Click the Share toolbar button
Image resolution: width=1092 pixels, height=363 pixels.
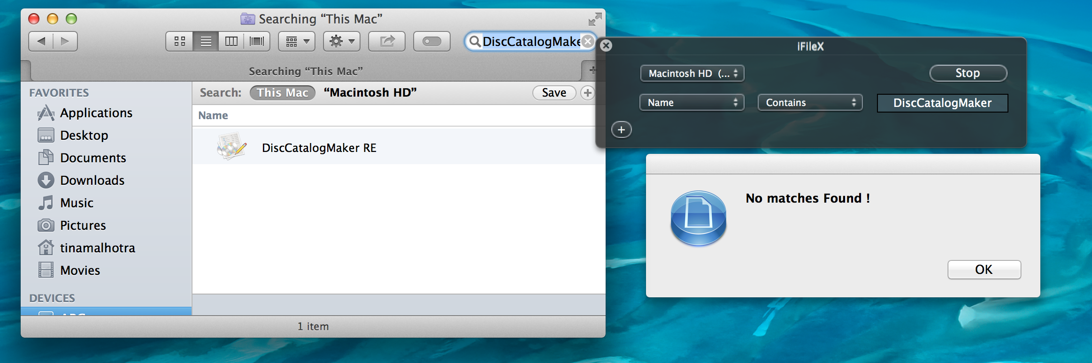pyautogui.click(x=387, y=41)
